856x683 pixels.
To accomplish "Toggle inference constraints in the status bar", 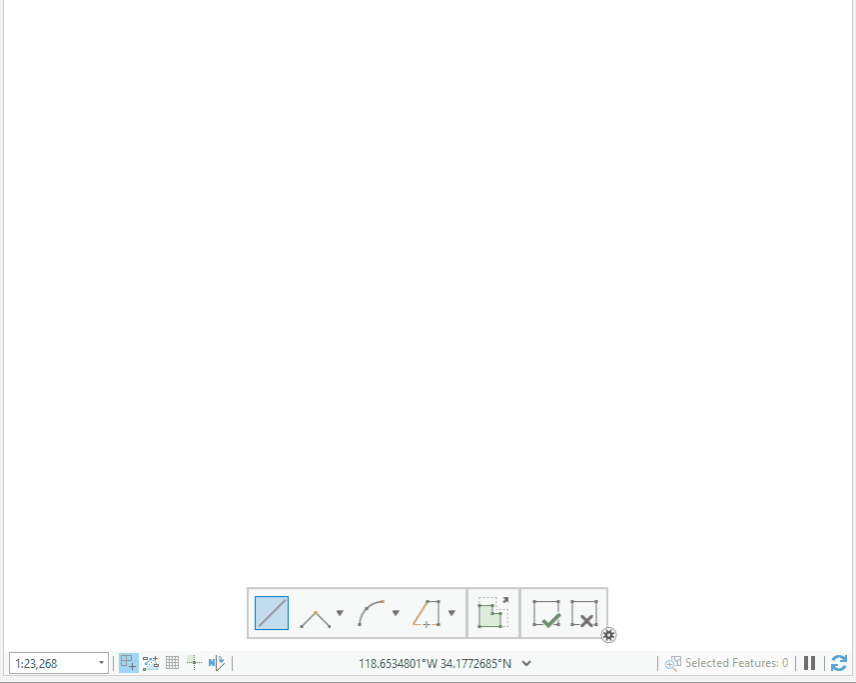I will [194, 663].
